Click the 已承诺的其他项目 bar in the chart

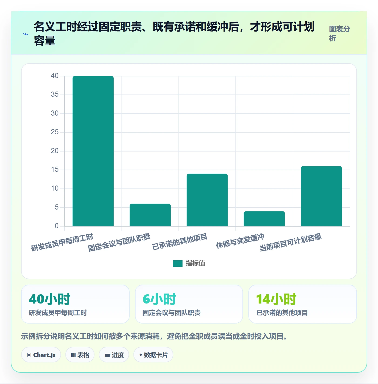pos(207,200)
